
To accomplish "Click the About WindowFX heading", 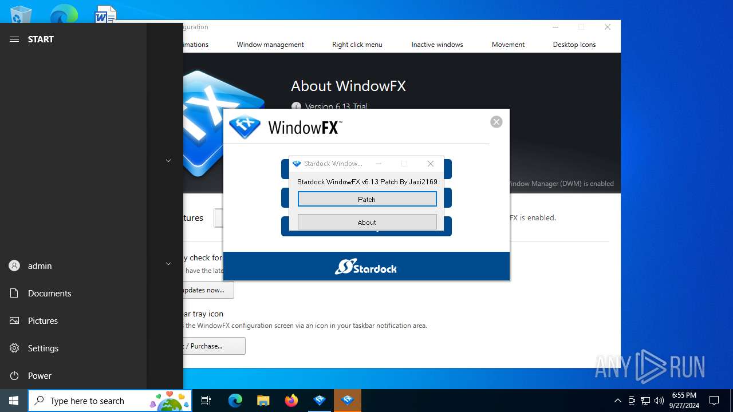I will coord(348,86).
